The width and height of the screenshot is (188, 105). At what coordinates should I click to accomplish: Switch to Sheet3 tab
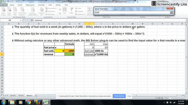(29, 95)
